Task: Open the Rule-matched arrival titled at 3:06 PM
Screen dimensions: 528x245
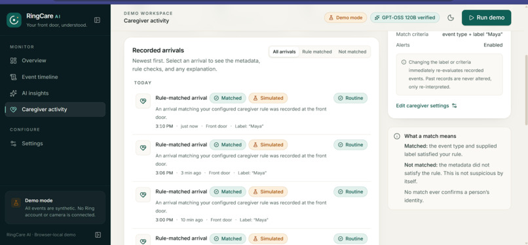Action: click(181, 144)
